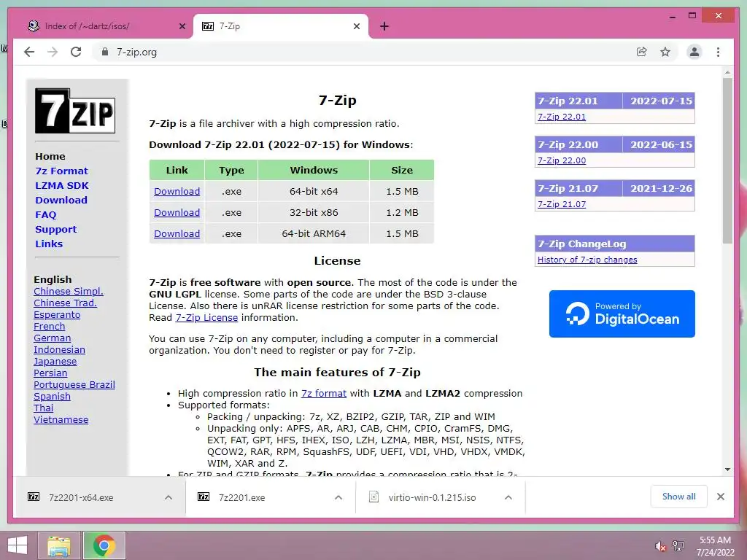The image size is (747, 560).
Task: Open History of 7-zip changes link
Action: click(587, 260)
